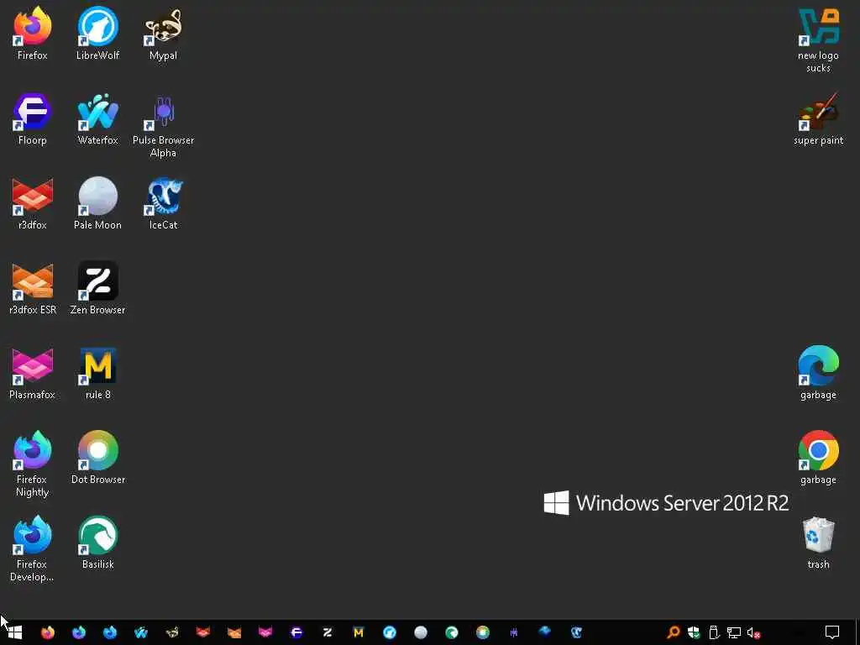Select the 'super paint' desktop shortcut
Image resolution: width=860 pixels, height=645 pixels.
[x=818, y=118]
